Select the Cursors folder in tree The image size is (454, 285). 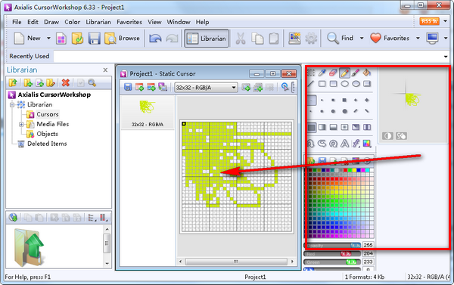click(48, 114)
